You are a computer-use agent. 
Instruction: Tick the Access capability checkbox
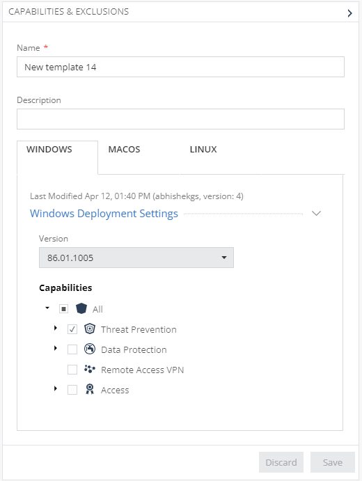(x=72, y=390)
